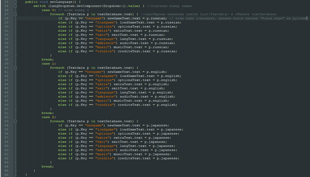Collapse the foreach fold marker at line 27
This screenshot has width=310, height=177.
pos(15,14)
